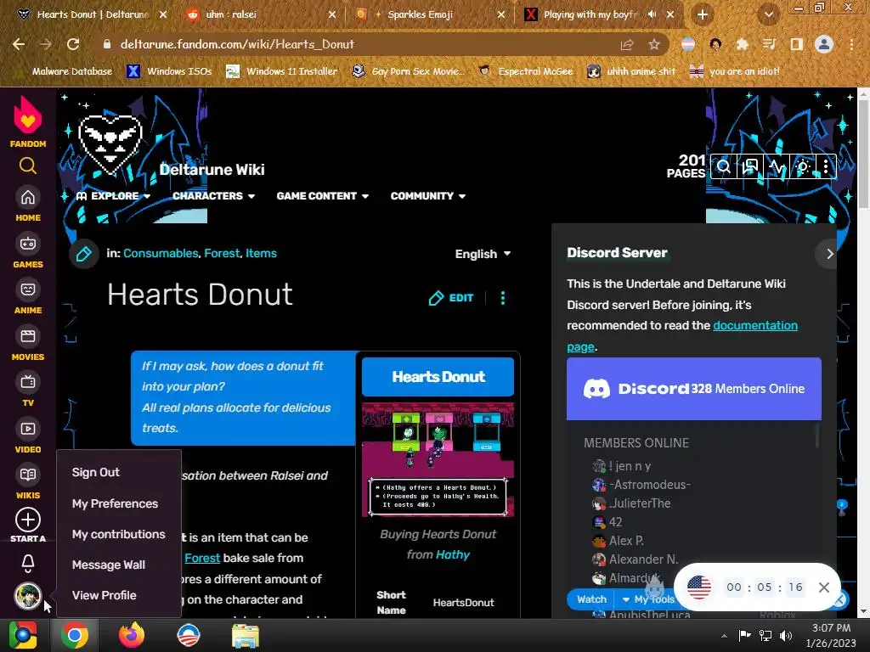Open the Items category link
Viewport: 870px width, 652px height.
261,253
